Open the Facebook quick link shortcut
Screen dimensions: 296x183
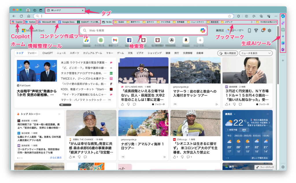129,40
